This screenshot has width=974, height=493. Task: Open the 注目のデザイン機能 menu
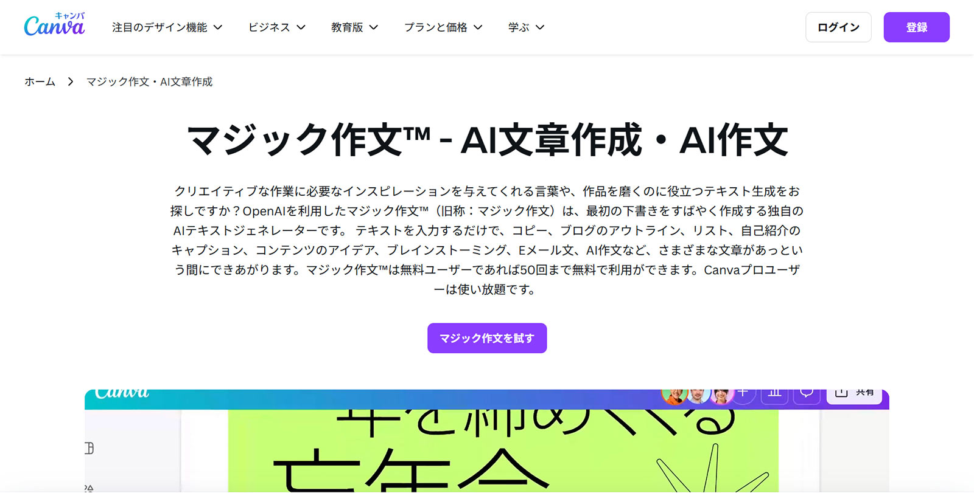pyautogui.click(x=167, y=27)
